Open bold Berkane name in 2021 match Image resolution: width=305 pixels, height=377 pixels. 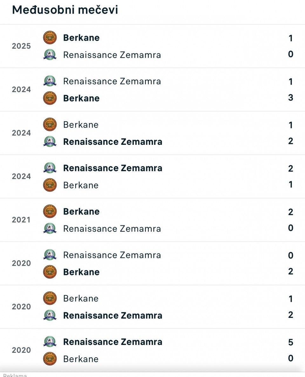pyautogui.click(x=81, y=212)
